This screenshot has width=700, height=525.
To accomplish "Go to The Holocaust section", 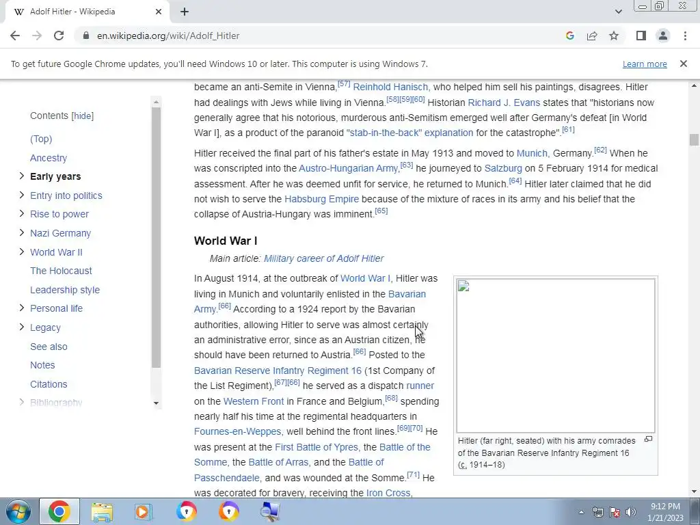I will (x=61, y=271).
